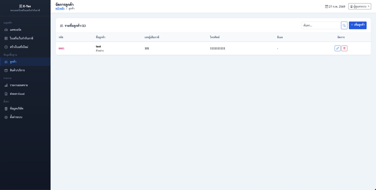376x190 pixels.
Task: Open ข้อมูลบริษัท in the sidebar
Action: point(16,109)
